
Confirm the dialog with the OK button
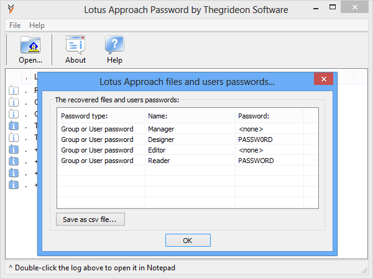(x=188, y=241)
